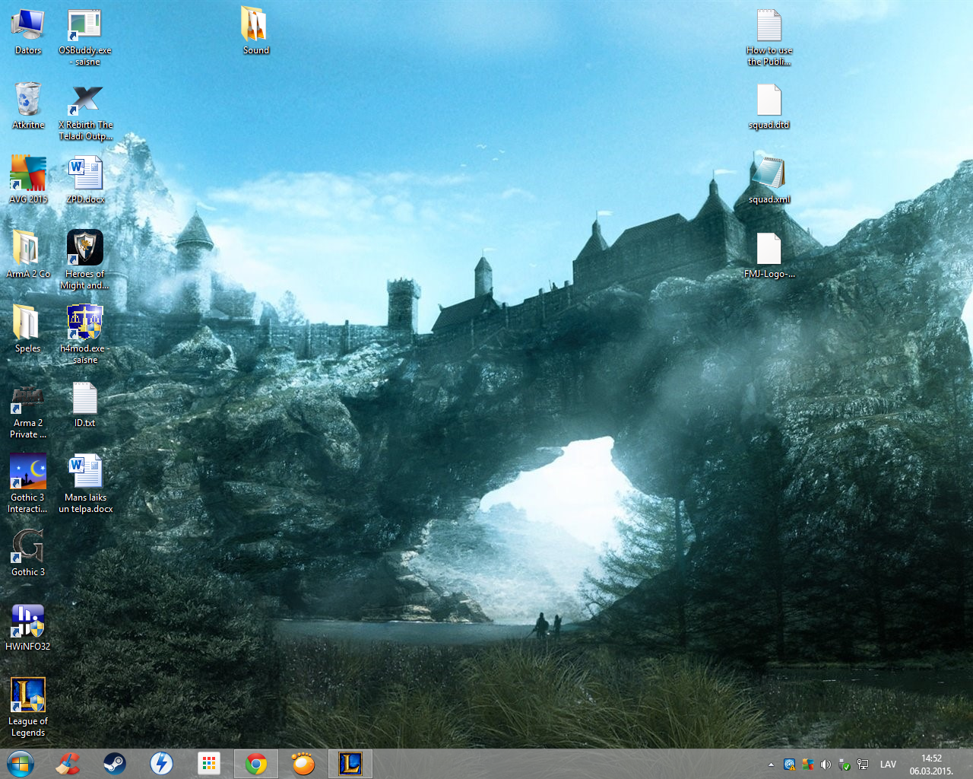Select Heroes of Might and Magic shortcut

pos(85,260)
